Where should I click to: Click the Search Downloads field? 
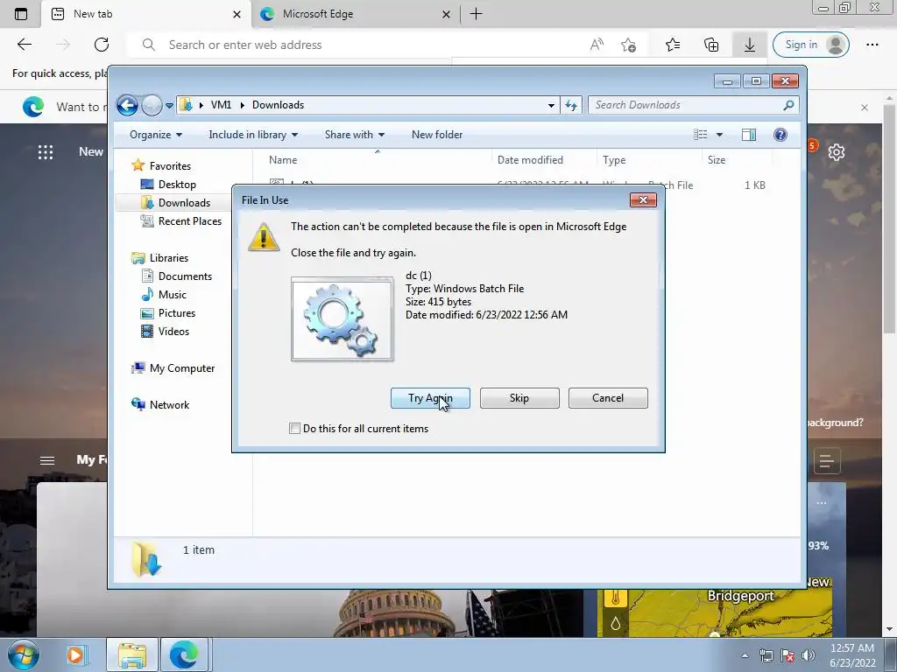coord(694,105)
